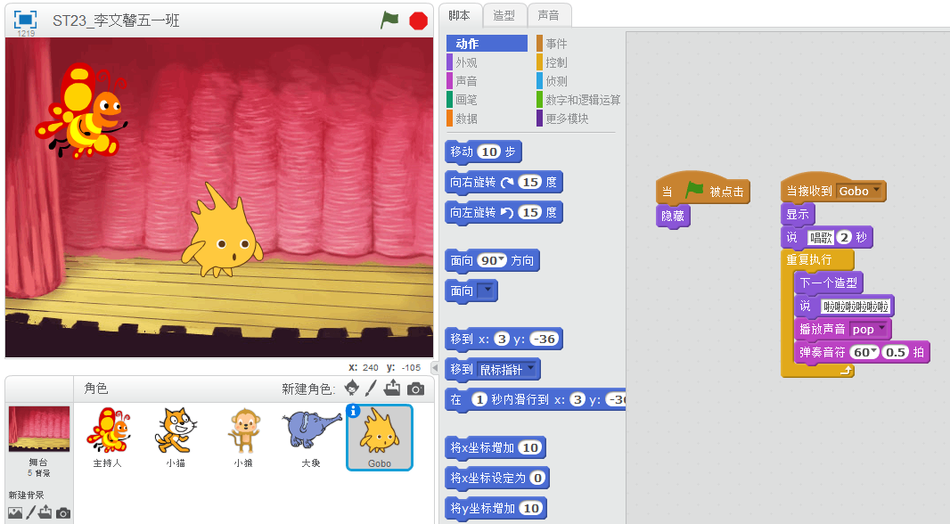Choose new sprite from library icon

pos(351,388)
